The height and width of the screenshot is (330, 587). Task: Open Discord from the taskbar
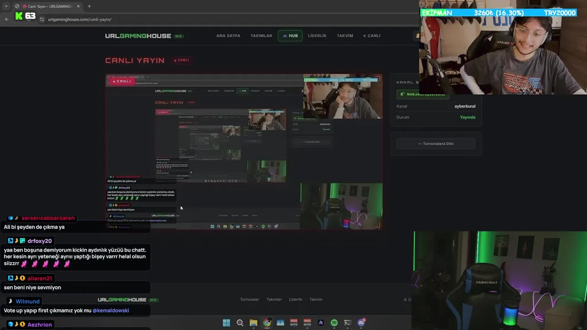[361, 323]
